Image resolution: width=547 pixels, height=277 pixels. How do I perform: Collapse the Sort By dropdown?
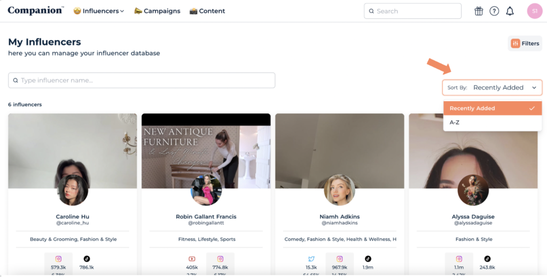click(x=492, y=88)
